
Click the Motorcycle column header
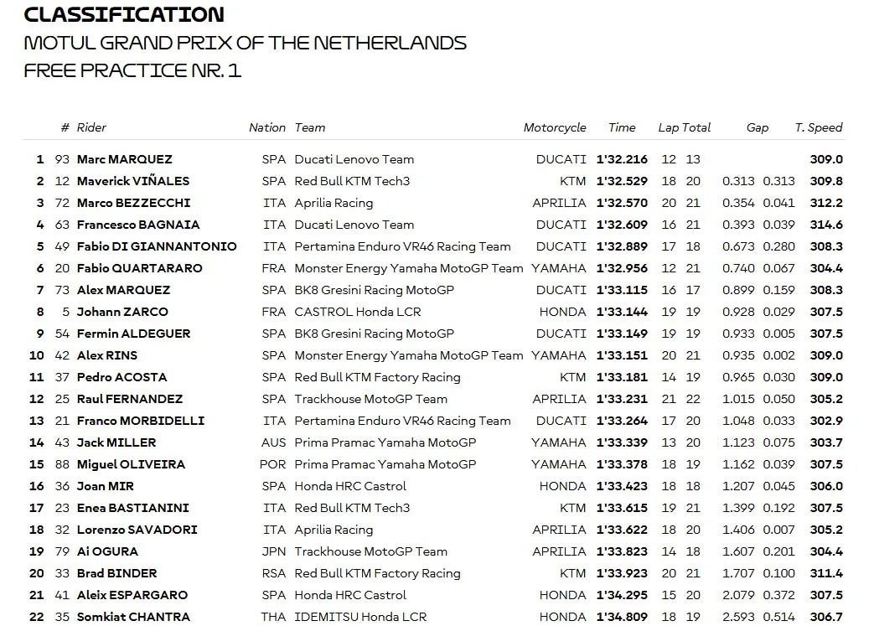(x=555, y=127)
